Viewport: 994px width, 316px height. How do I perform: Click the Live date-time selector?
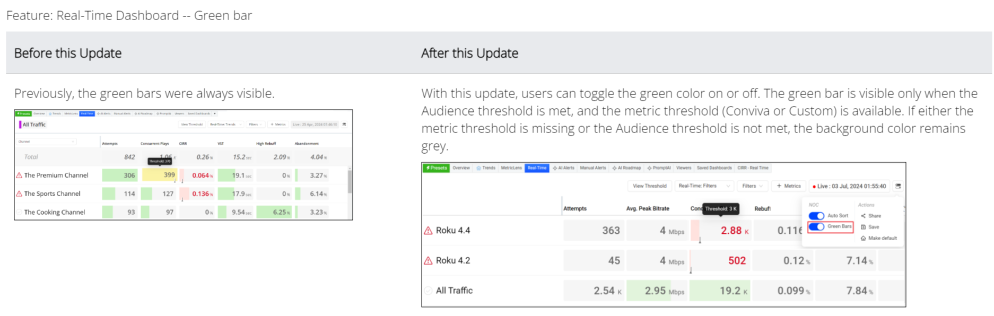pyautogui.click(x=849, y=186)
